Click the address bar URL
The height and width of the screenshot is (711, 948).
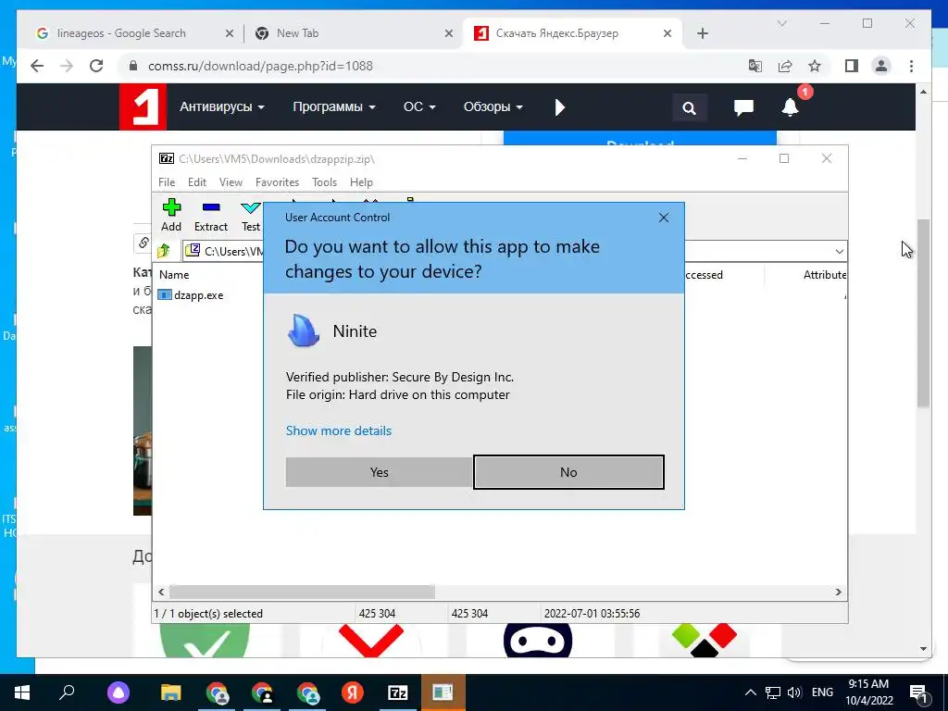click(x=260, y=66)
